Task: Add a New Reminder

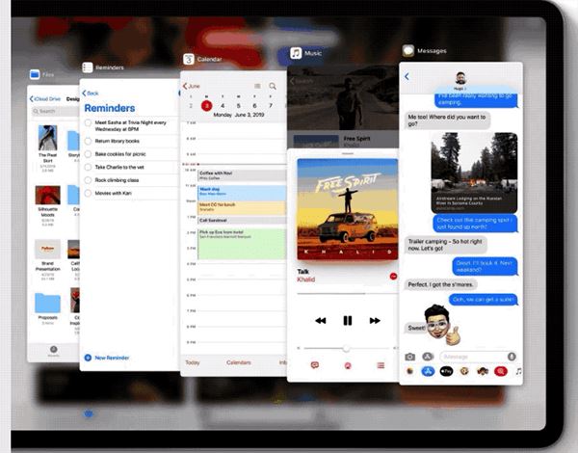Action: click(x=107, y=358)
